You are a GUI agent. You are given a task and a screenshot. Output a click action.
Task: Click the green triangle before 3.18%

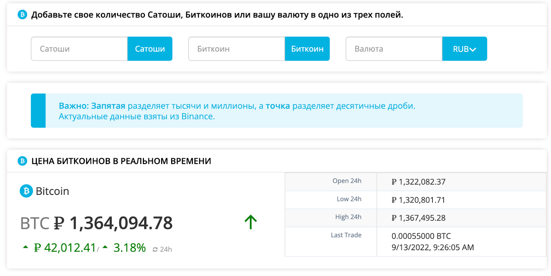click(x=105, y=247)
